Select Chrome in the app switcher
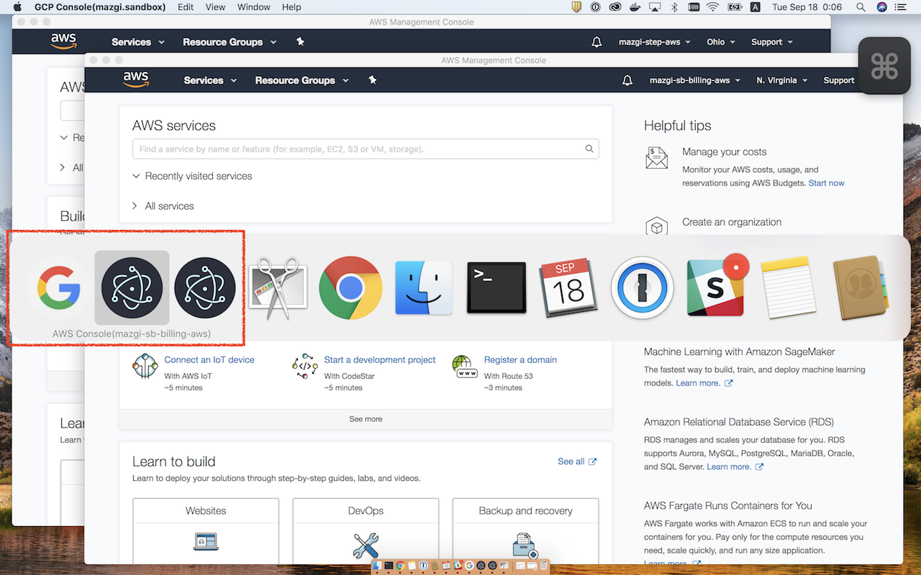 click(350, 288)
